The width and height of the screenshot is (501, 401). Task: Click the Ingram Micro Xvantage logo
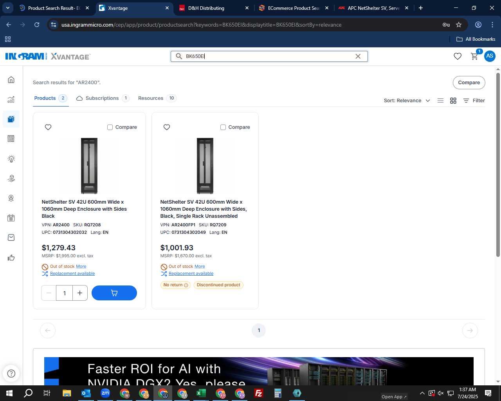pos(48,56)
